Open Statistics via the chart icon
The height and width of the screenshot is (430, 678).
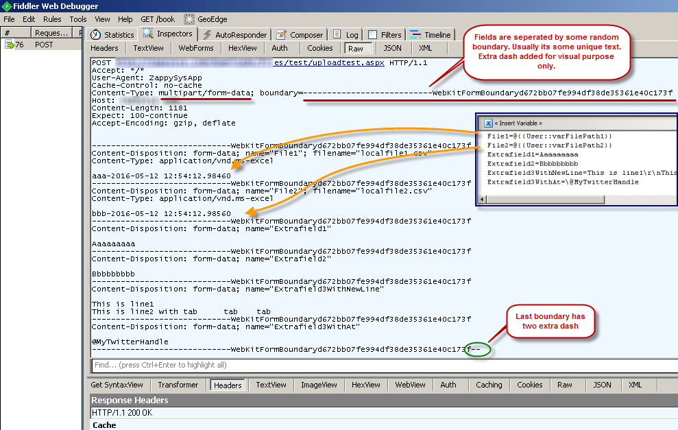(x=97, y=34)
